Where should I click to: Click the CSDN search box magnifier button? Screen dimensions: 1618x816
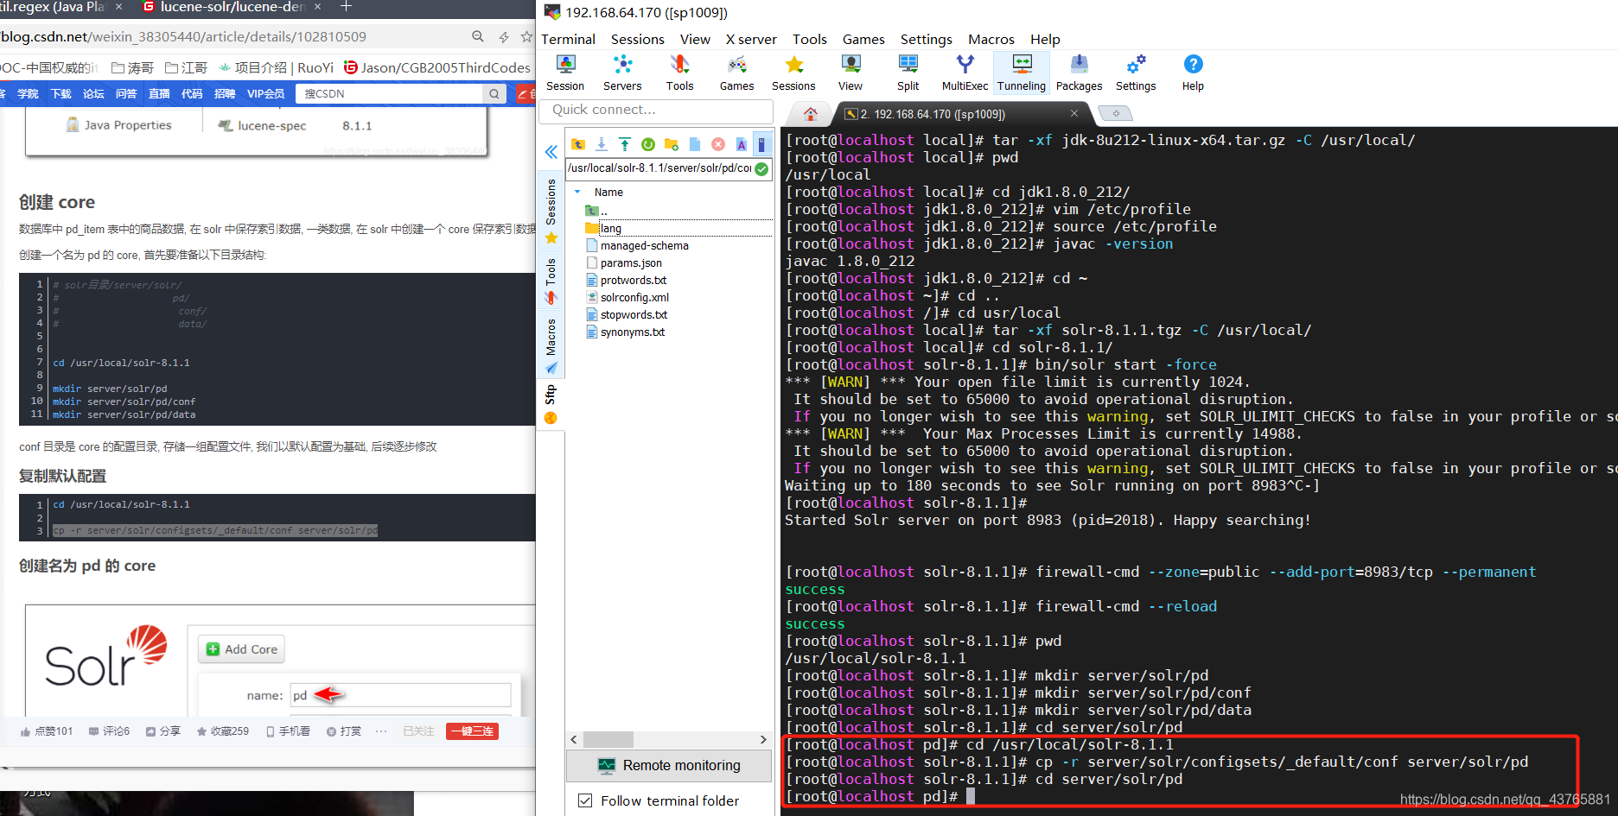[x=494, y=93]
